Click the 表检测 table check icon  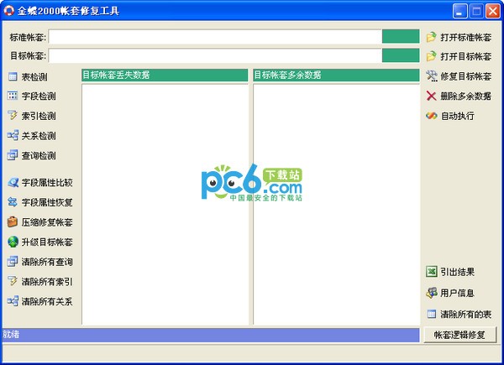tap(13, 76)
